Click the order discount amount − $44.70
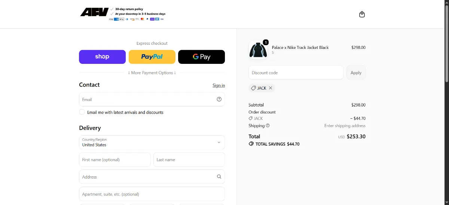The width and height of the screenshot is (449, 205). tap(358, 118)
